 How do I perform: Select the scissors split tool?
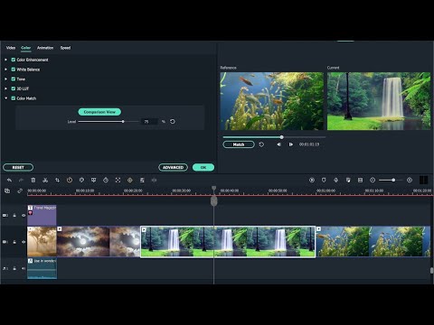[45, 180]
